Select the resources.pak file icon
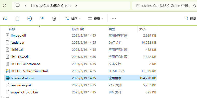This screenshot has width=197, height=98. pos(8,85)
